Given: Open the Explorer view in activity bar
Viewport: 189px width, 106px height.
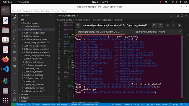Looking at the screenshot, I should pyautogui.click(x=14, y=16).
